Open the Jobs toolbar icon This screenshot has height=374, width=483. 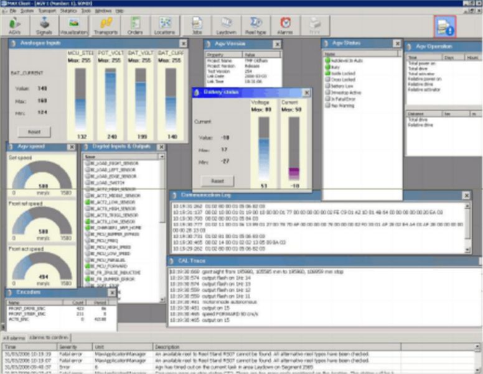pyautogui.click(x=197, y=25)
